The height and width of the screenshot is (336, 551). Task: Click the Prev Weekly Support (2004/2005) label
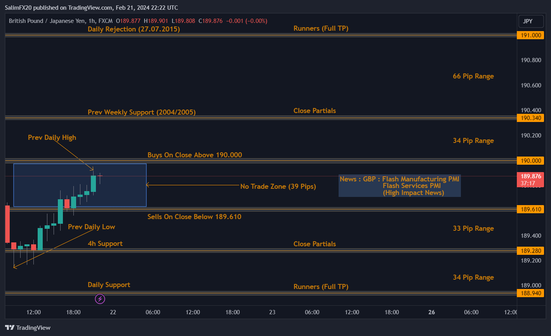coord(141,112)
